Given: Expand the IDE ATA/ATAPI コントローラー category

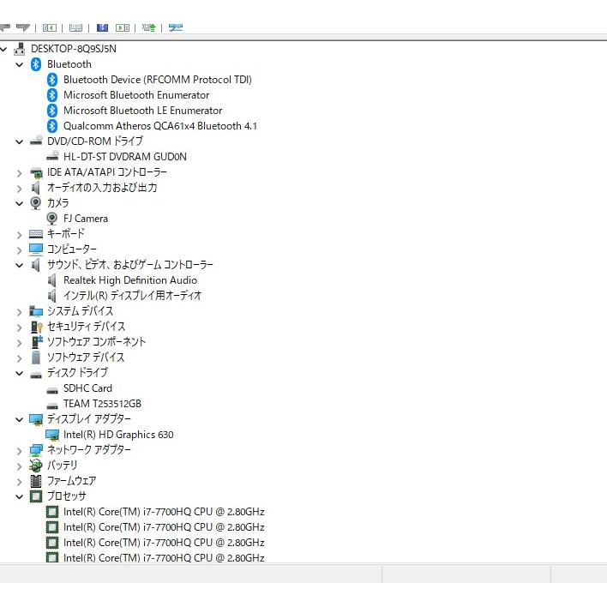Looking at the screenshot, I should tap(20, 173).
